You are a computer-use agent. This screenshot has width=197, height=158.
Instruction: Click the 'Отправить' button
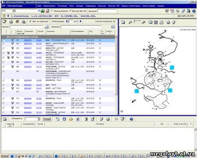coord(47,119)
